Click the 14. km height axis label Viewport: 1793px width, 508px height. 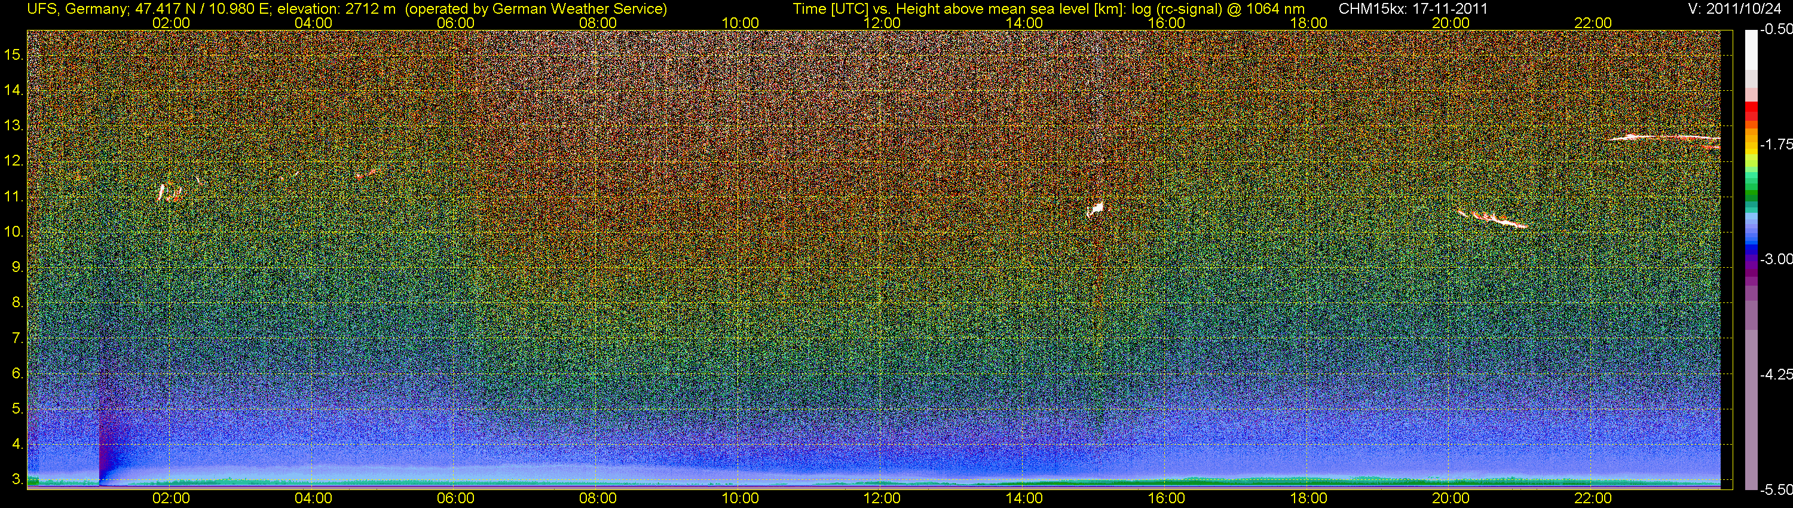[14, 90]
